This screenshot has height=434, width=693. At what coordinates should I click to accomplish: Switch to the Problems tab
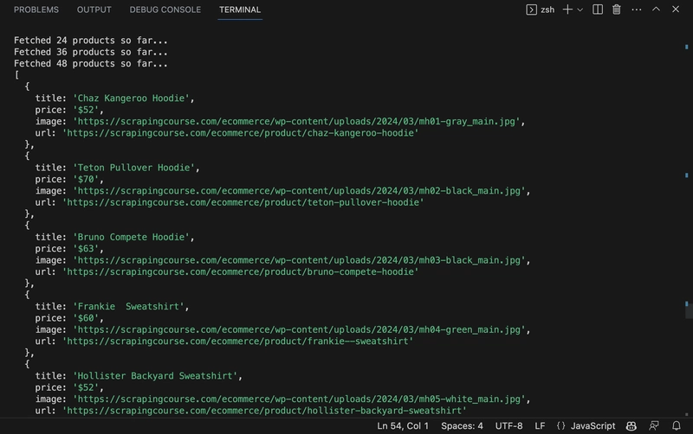pyautogui.click(x=36, y=10)
